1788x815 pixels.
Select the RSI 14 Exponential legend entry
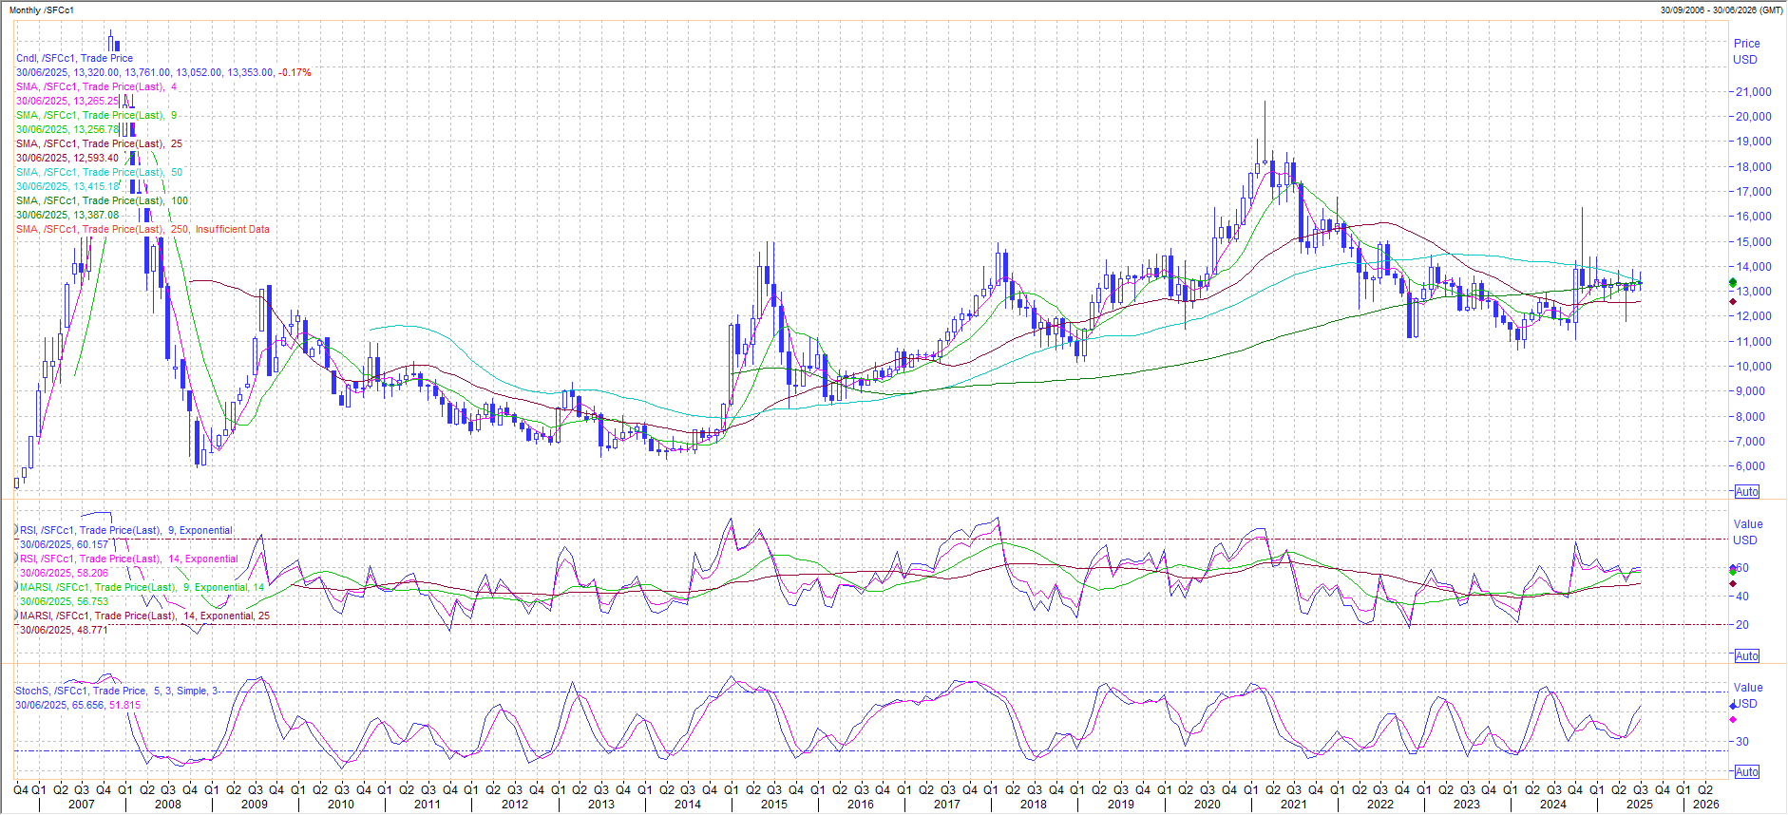[x=128, y=559]
